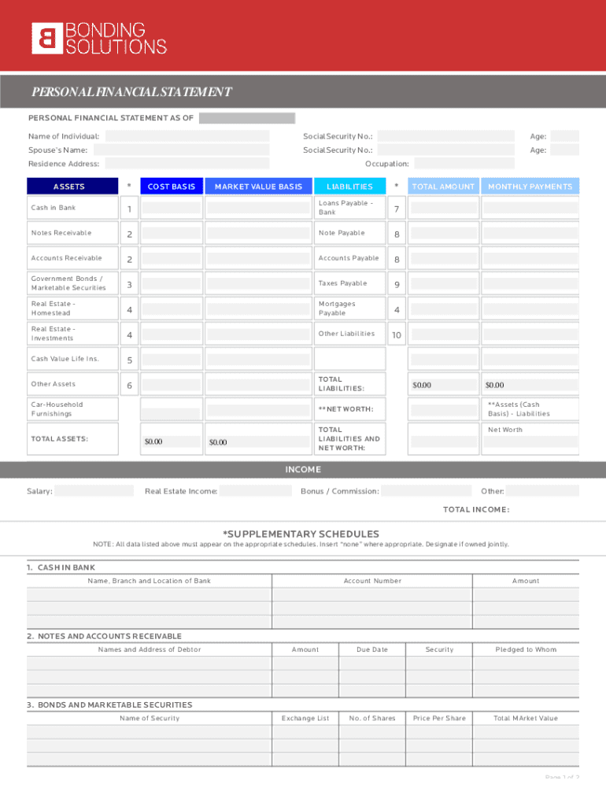The width and height of the screenshot is (606, 806).
Task: Select the Spouse's Name input field
Action: pyautogui.click(x=187, y=150)
